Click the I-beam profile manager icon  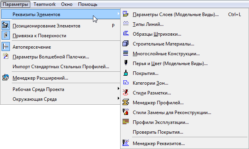(126, 102)
